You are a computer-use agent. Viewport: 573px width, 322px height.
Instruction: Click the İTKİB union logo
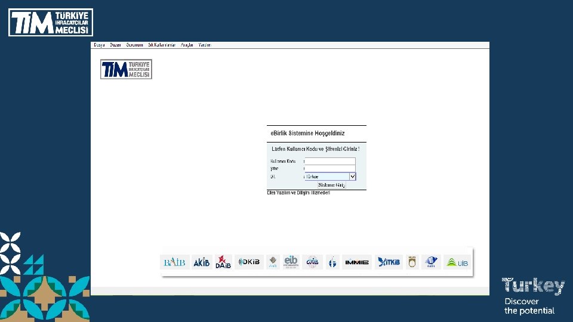point(389,262)
